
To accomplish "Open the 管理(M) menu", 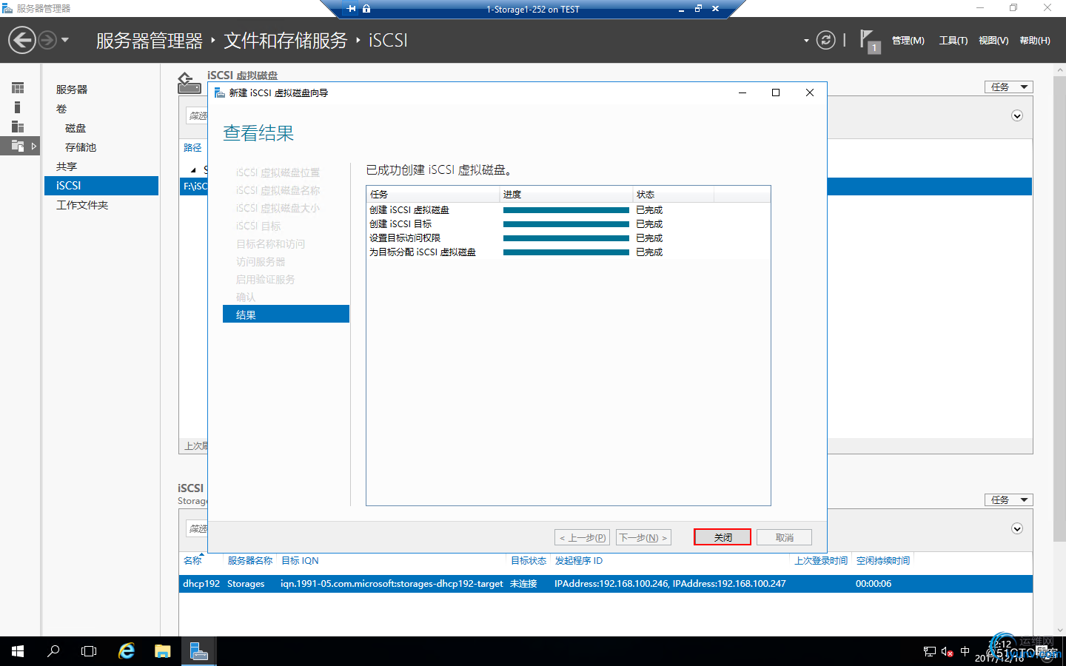I will pyautogui.click(x=908, y=41).
